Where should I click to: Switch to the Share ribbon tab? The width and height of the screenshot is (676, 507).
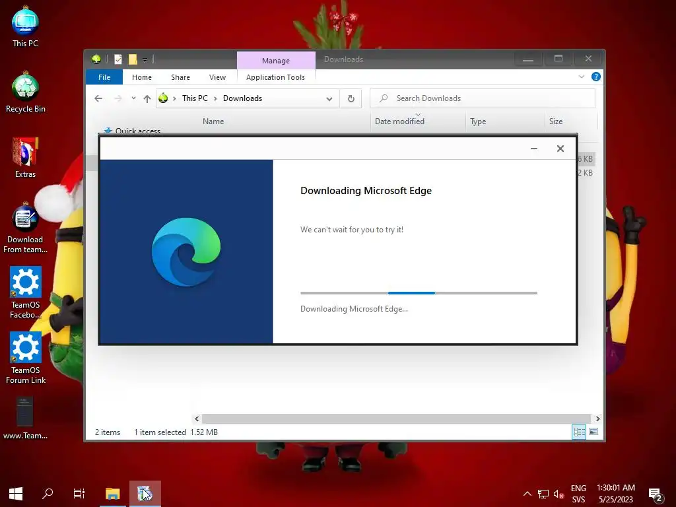(x=180, y=77)
